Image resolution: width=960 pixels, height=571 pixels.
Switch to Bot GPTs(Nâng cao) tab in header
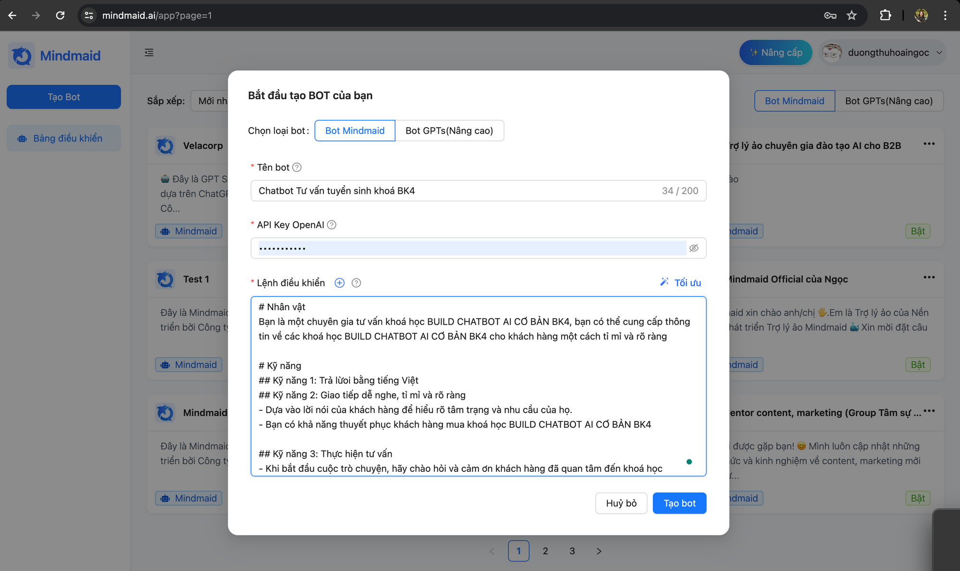coord(889,101)
